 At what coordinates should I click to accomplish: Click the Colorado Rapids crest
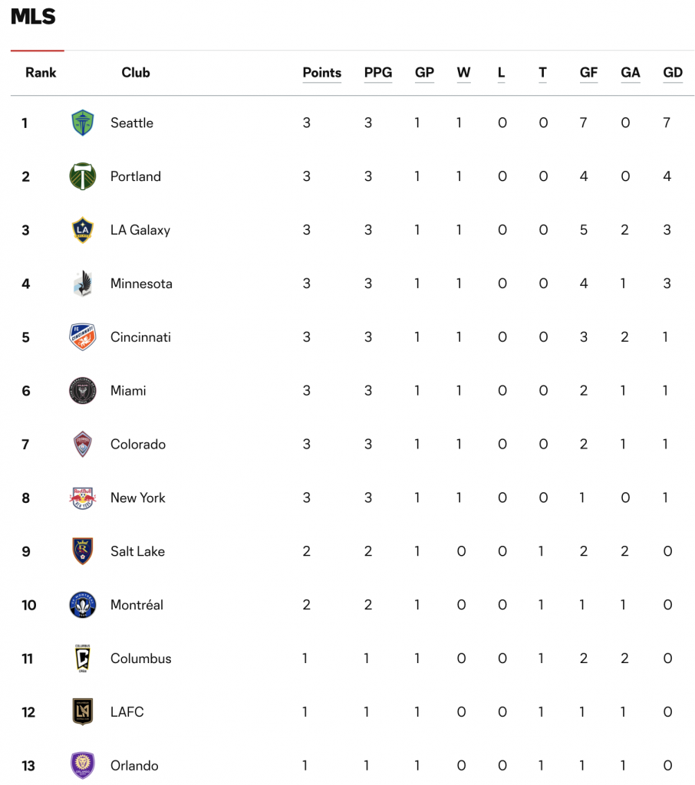point(82,444)
